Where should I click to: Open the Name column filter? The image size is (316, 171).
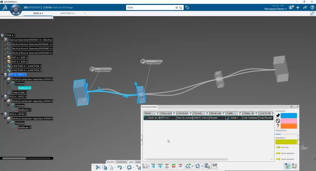click(158, 113)
